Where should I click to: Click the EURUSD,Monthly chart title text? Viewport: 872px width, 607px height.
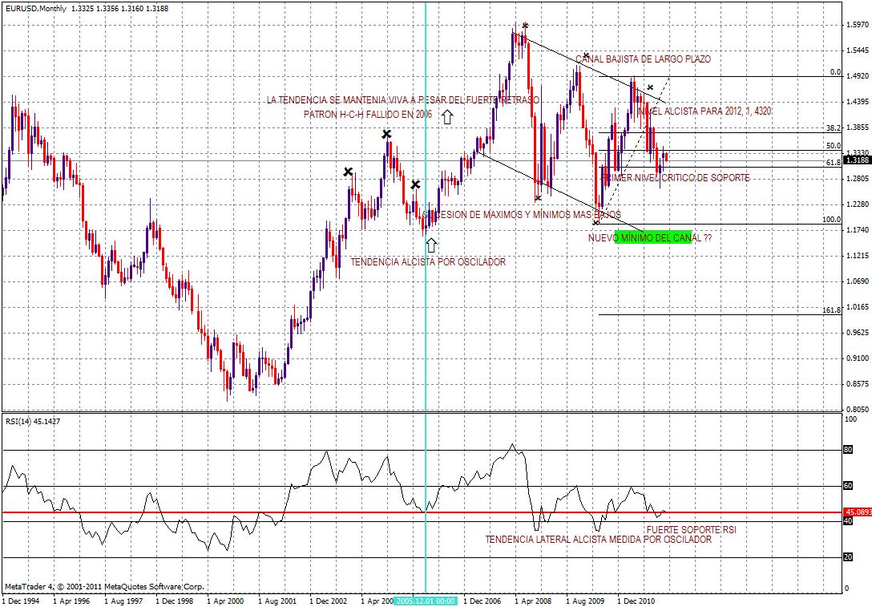[36, 8]
